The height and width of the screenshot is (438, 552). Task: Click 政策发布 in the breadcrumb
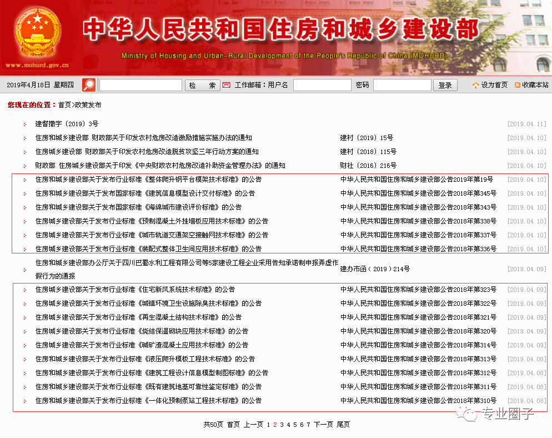pyautogui.click(x=88, y=105)
